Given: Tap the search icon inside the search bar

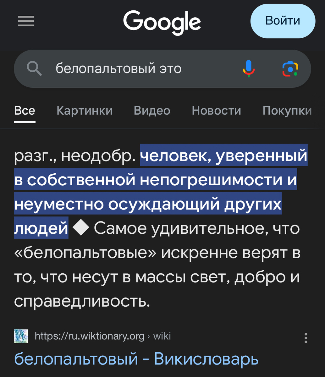Looking at the screenshot, I should (x=35, y=69).
